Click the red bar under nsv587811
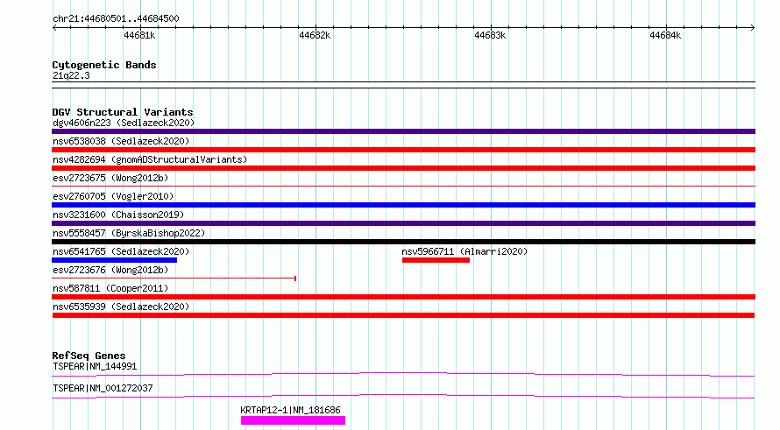This screenshot has height=430, width=780. tap(403, 297)
